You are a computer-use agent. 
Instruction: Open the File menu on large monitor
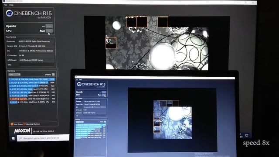tap(5, 5)
